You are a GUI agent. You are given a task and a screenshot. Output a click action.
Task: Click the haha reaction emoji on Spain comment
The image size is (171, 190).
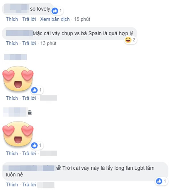click(128, 40)
